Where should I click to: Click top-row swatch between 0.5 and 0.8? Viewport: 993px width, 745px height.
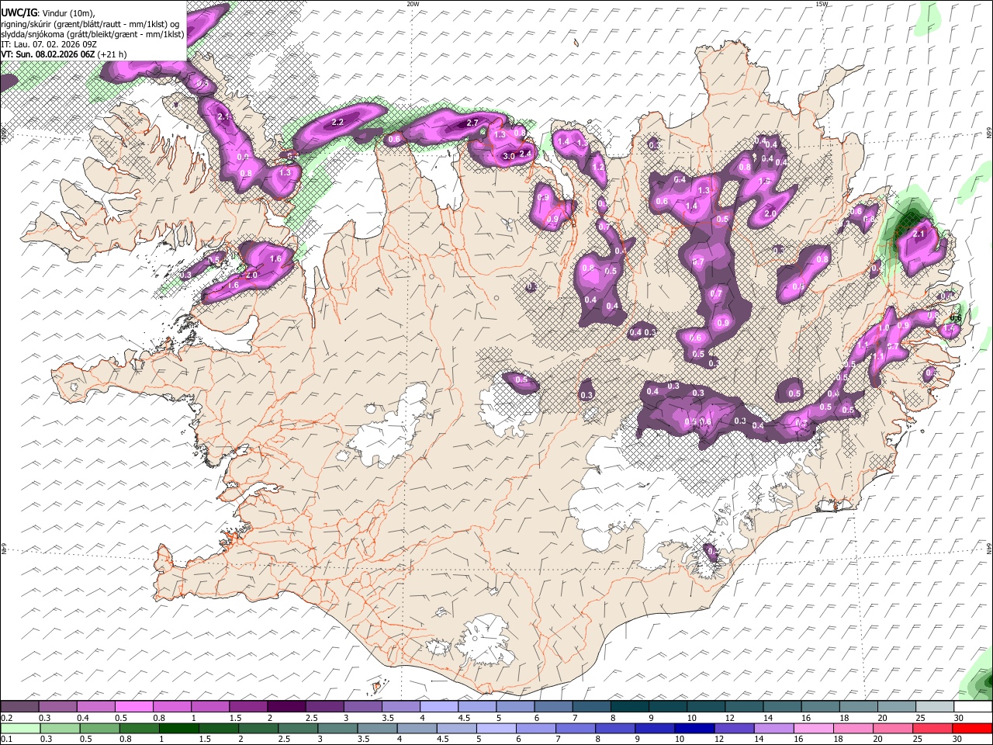coord(134,707)
